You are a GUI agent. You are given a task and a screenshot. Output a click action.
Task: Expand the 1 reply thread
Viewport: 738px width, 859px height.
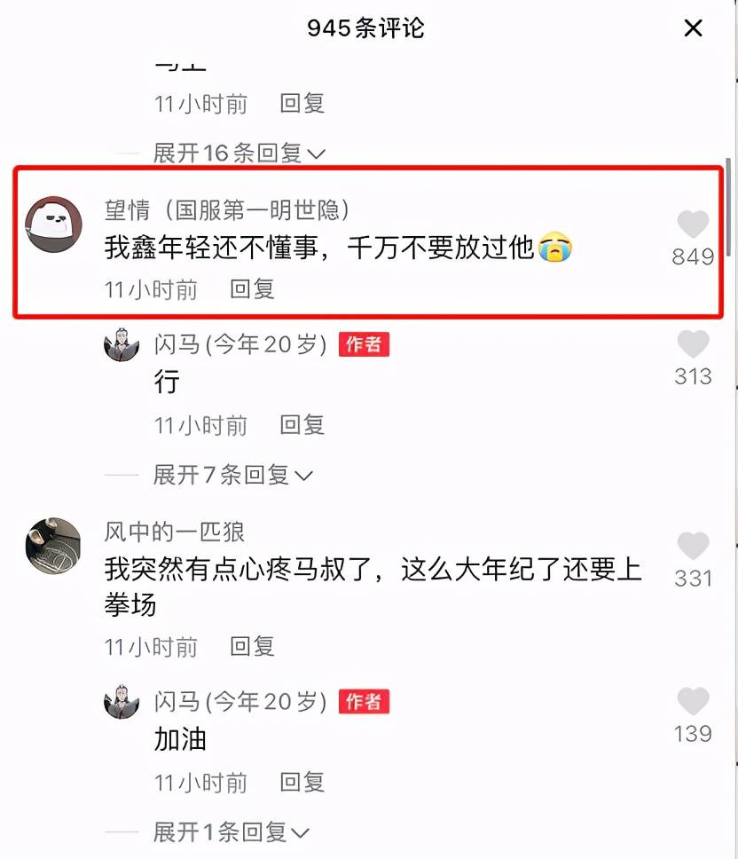click(231, 832)
